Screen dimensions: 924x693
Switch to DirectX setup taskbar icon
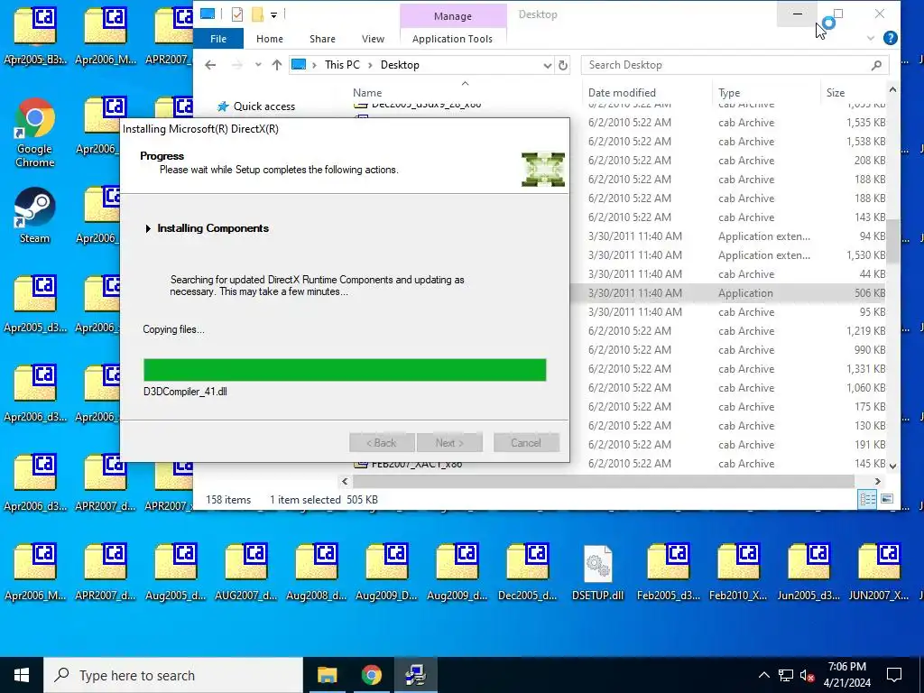point(416,675)
